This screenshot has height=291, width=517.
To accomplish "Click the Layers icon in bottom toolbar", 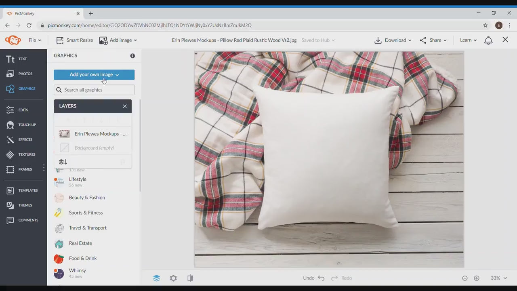I will coord(156,278).
